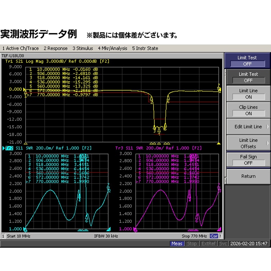Screen dimensions: 271x271
Task: Click the Cor correction indicator
Action: [x=214, y=236]
